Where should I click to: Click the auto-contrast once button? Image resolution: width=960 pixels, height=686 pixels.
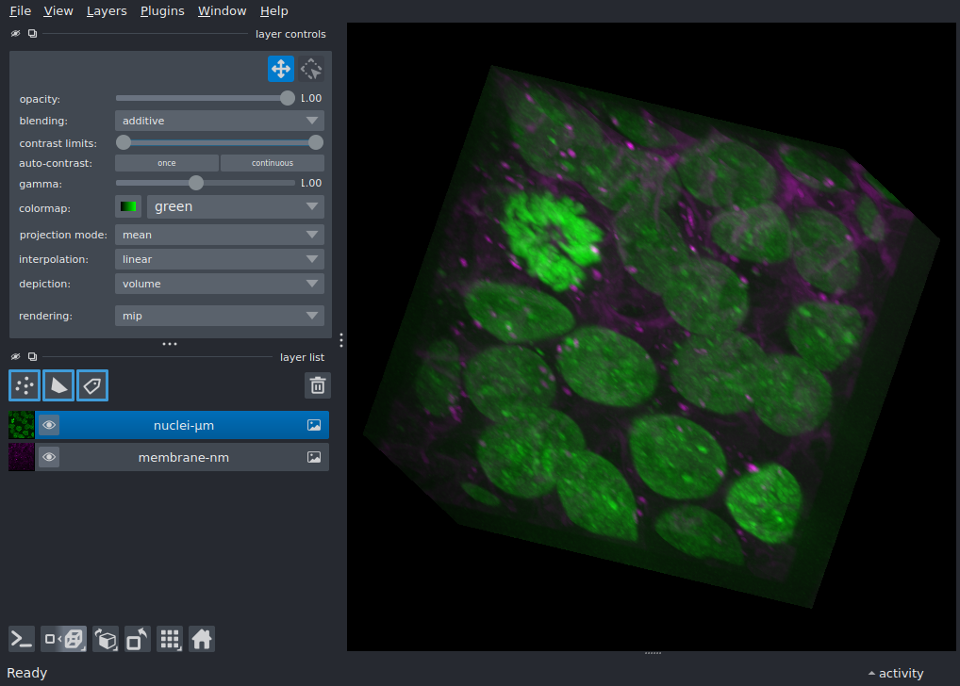click(x=167, y=163)
